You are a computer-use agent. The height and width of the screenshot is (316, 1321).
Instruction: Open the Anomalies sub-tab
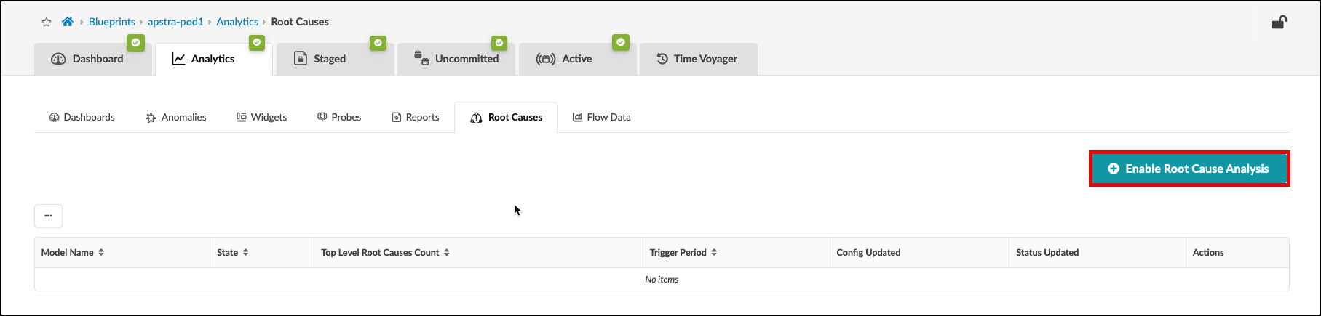176,117
